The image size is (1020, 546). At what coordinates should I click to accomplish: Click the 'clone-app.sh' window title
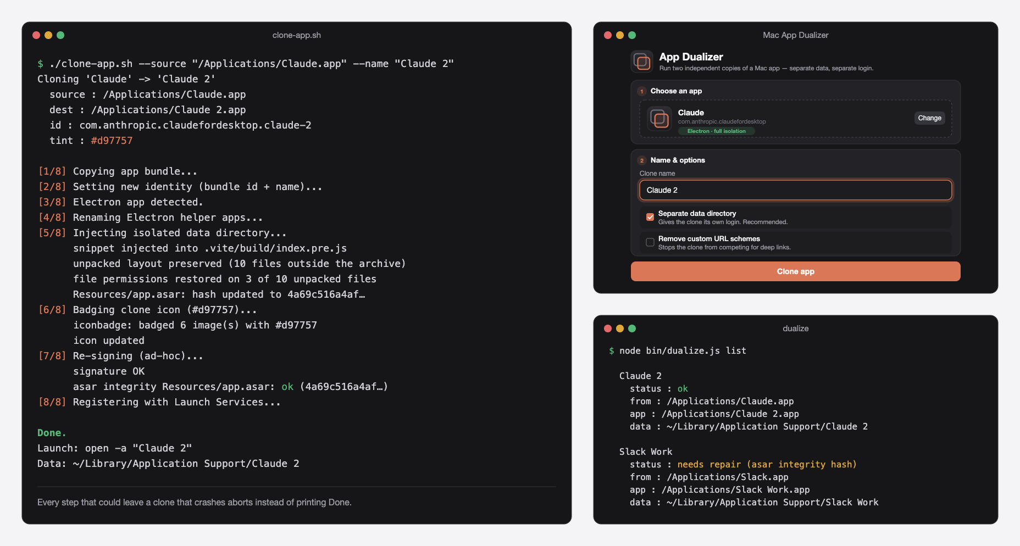tap(297, 35)
